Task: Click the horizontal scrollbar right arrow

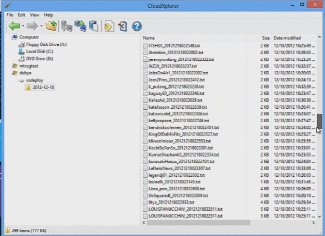Action: click(x=314, y=223)
